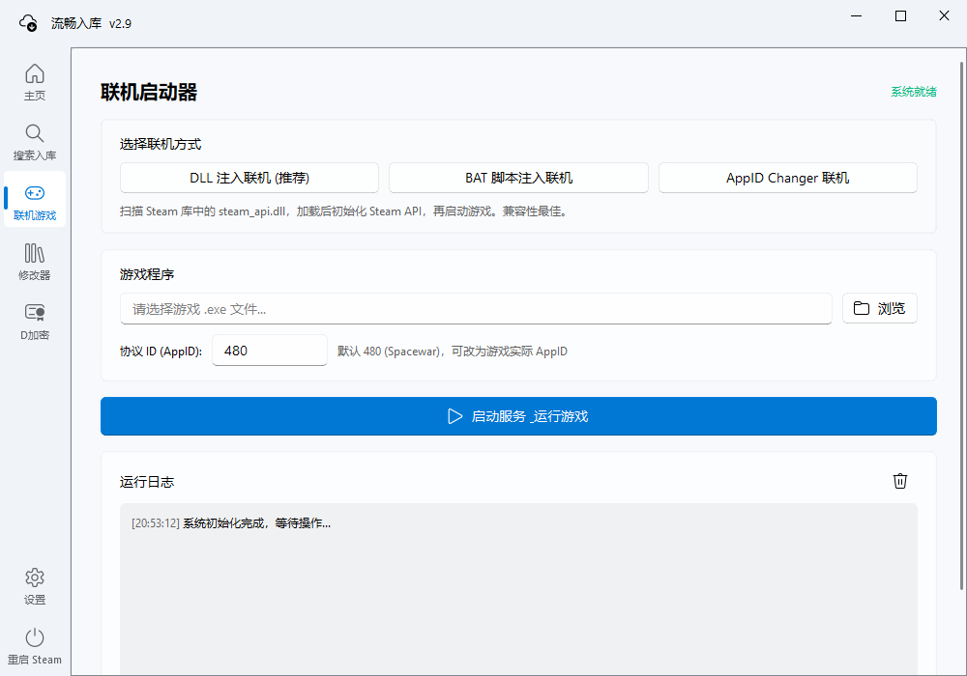
Task: Click the AppID field showing 480
Action: 270,350
